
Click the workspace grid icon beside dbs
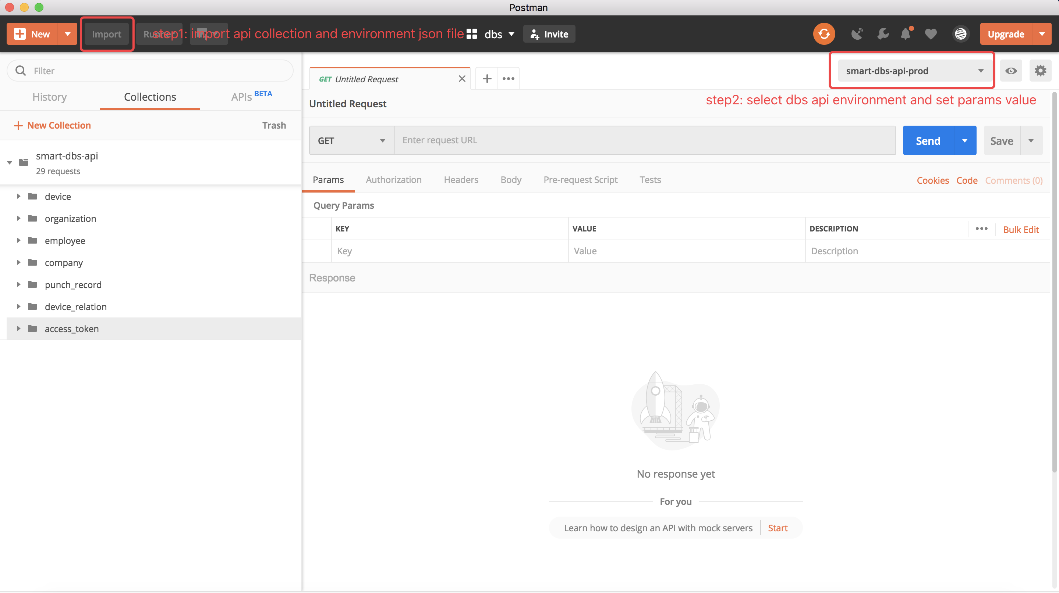pos(471,34)
